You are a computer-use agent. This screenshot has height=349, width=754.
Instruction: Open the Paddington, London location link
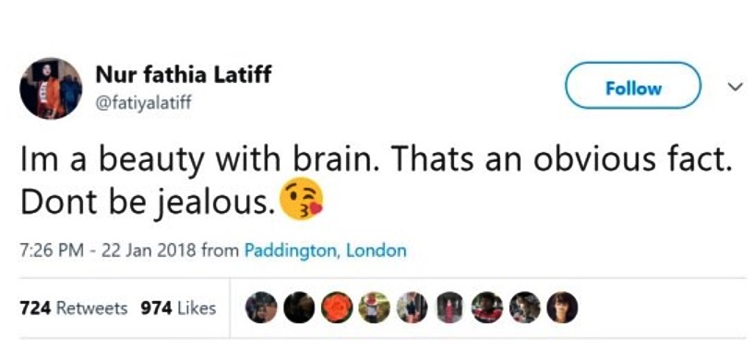pyautogui.click(x=325, y=250)
